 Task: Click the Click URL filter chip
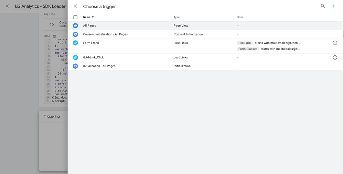(x=245, y=43)
